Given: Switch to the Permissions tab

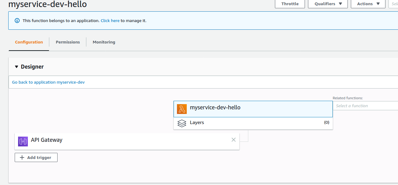Looking at the screenshot, I should pyautogui.click(x=68, y=42).
